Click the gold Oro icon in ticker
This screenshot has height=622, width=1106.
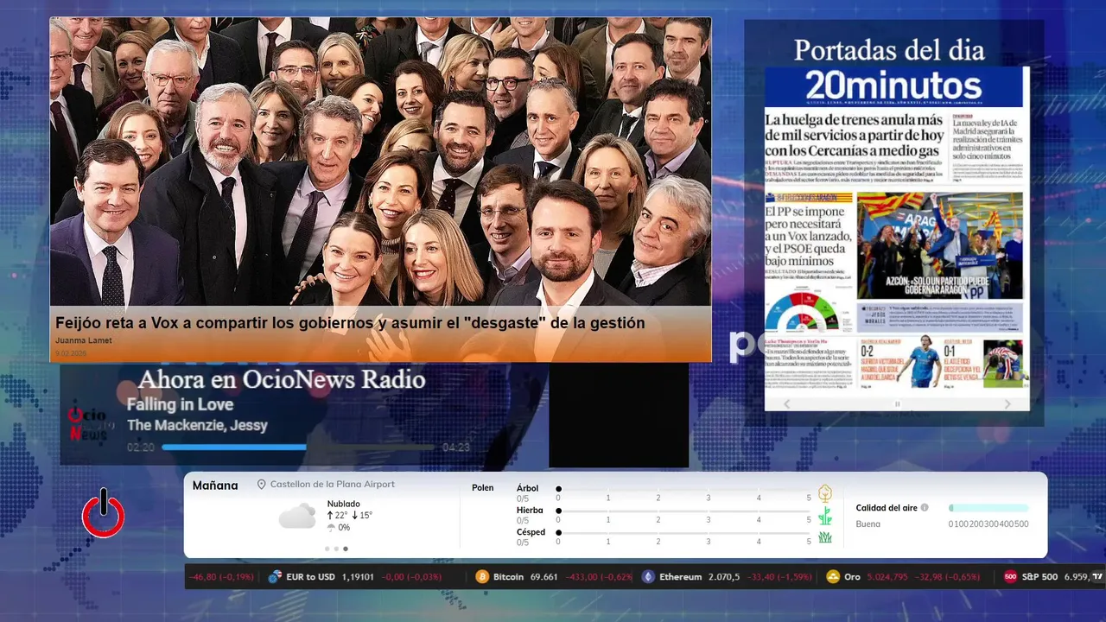[x=833, y=577]
